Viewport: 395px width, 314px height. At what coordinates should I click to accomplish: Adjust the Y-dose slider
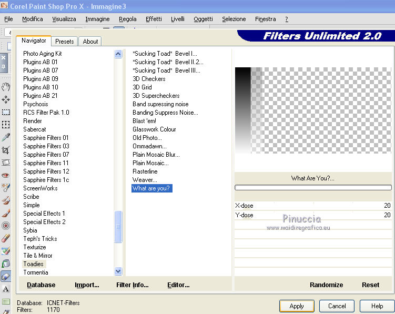(x=312, y=215)
